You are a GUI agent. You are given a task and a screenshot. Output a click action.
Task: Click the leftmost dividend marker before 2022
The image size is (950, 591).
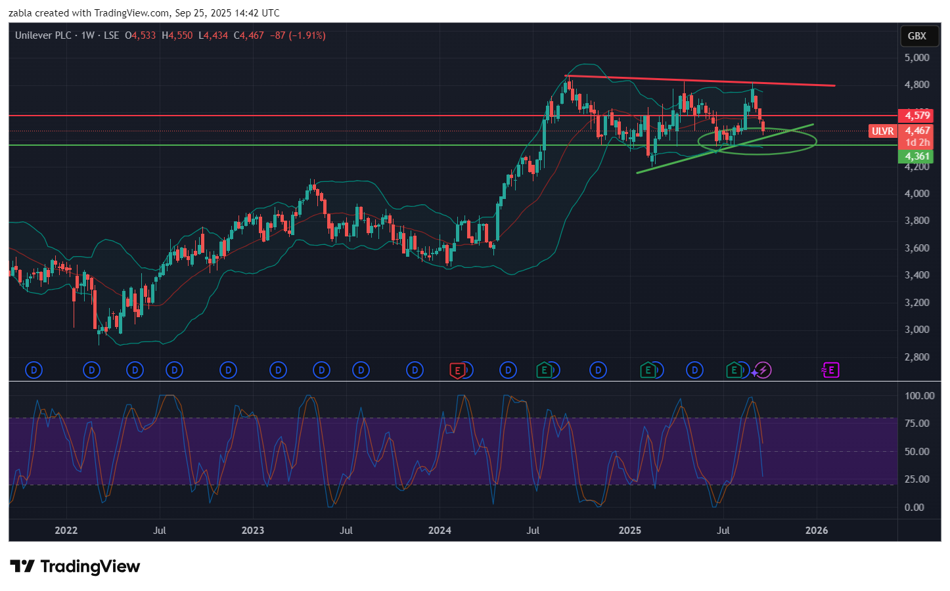[x=34, y=370]
